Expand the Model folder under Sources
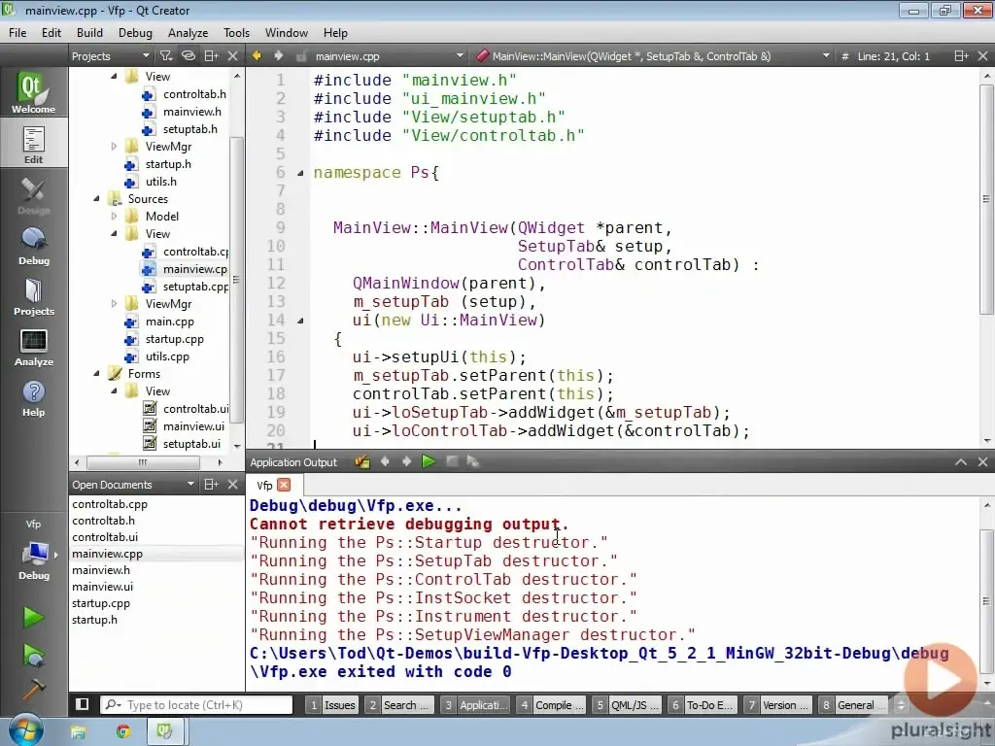The image size is (995, 746). (x=114, y=217)
